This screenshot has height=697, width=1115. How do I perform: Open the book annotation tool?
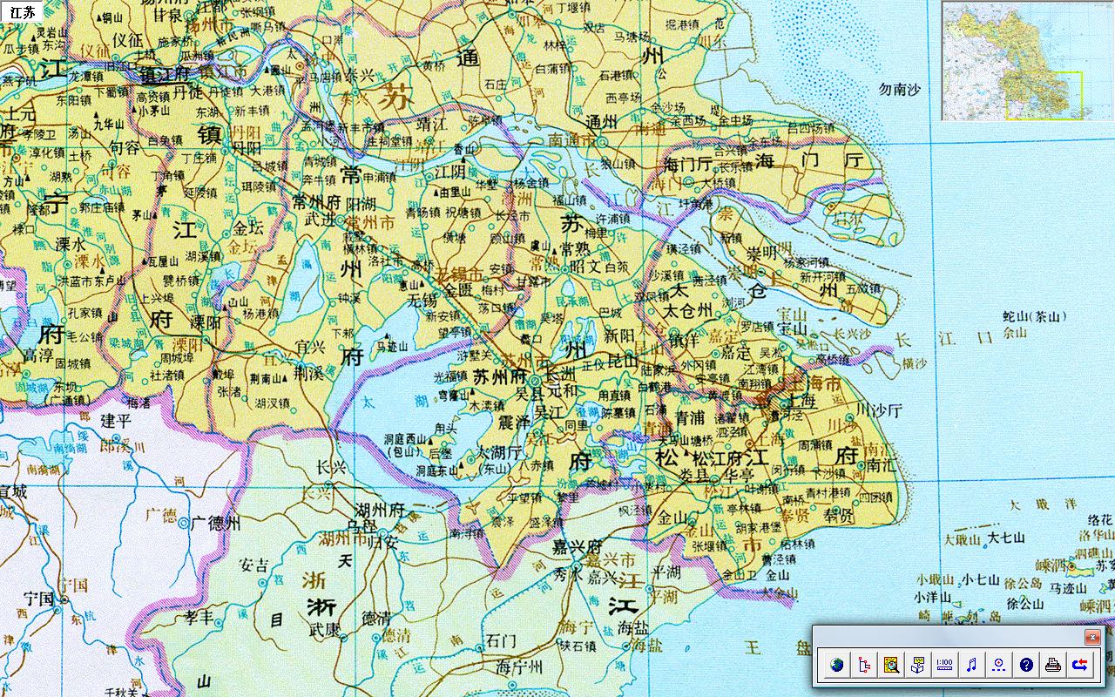click(x=918, y=666)
